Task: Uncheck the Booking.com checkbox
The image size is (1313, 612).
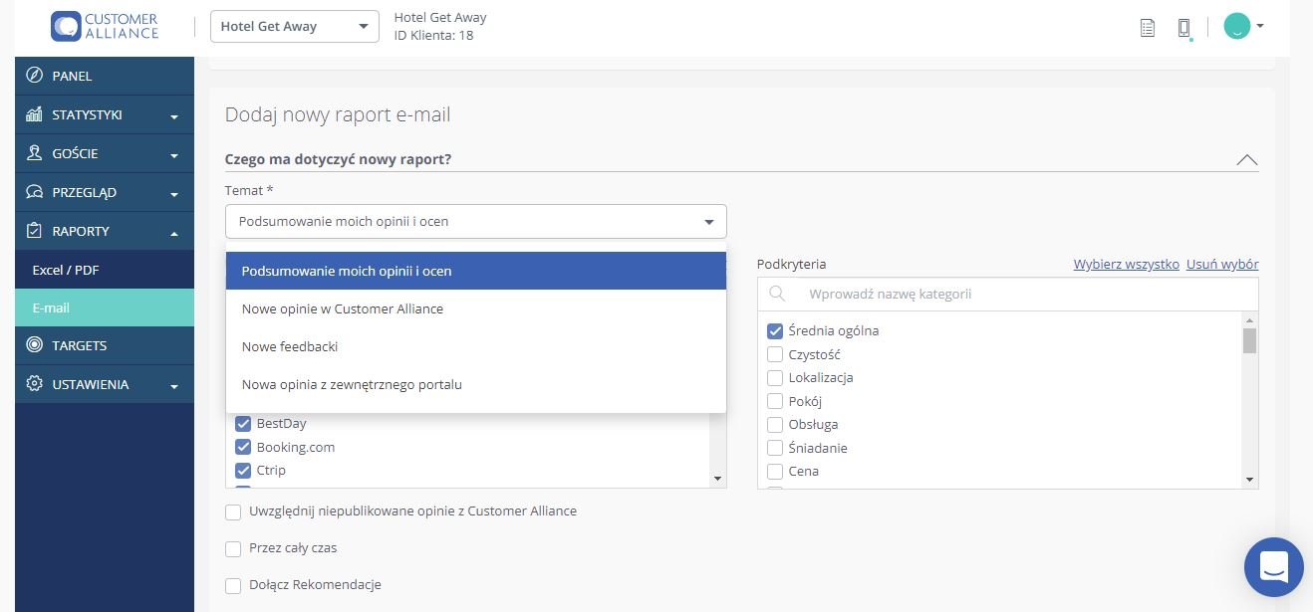Action: [243, 447]
